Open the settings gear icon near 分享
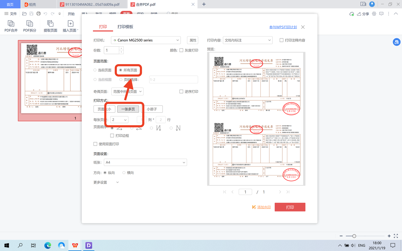This screenshot has height=251, width=402. [374, 14]
